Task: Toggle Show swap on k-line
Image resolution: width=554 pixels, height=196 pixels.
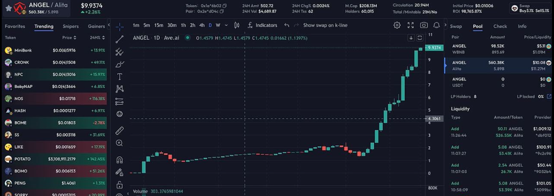Action: tap(325, 25)
